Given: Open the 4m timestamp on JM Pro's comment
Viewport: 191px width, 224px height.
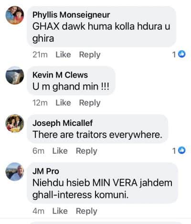Looking at the screenshot, I should 38,211.
